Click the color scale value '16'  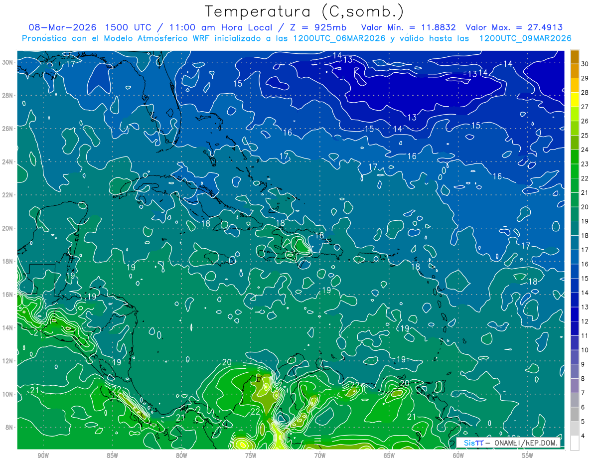coord(585,264)
